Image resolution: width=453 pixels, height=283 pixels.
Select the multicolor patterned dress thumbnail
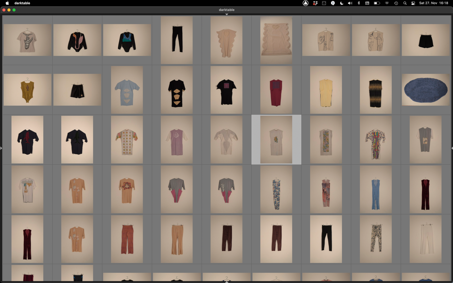(376, 140)
